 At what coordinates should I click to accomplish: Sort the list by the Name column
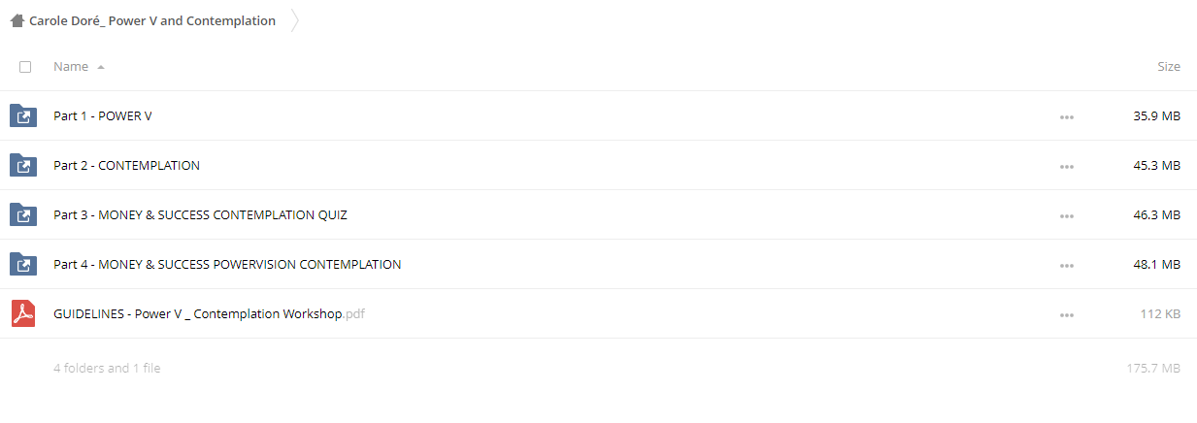71,66
